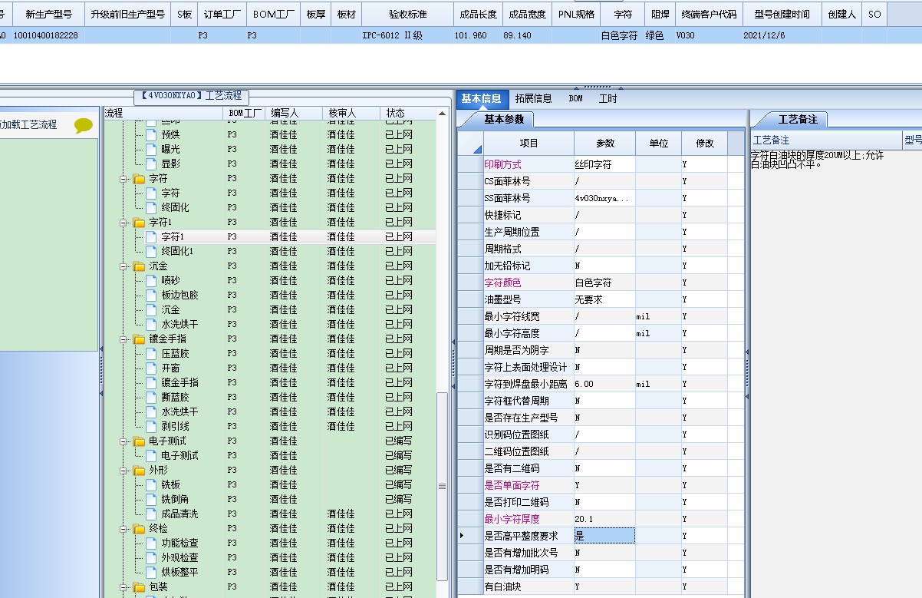Screen dimensions: 922x598
Task: Sort by the 参数 column header
Action: coord(605,143)
